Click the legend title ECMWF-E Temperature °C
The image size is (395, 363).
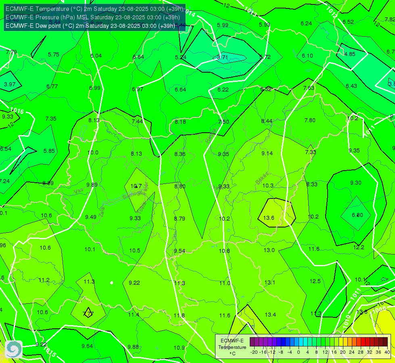[232, 347]
